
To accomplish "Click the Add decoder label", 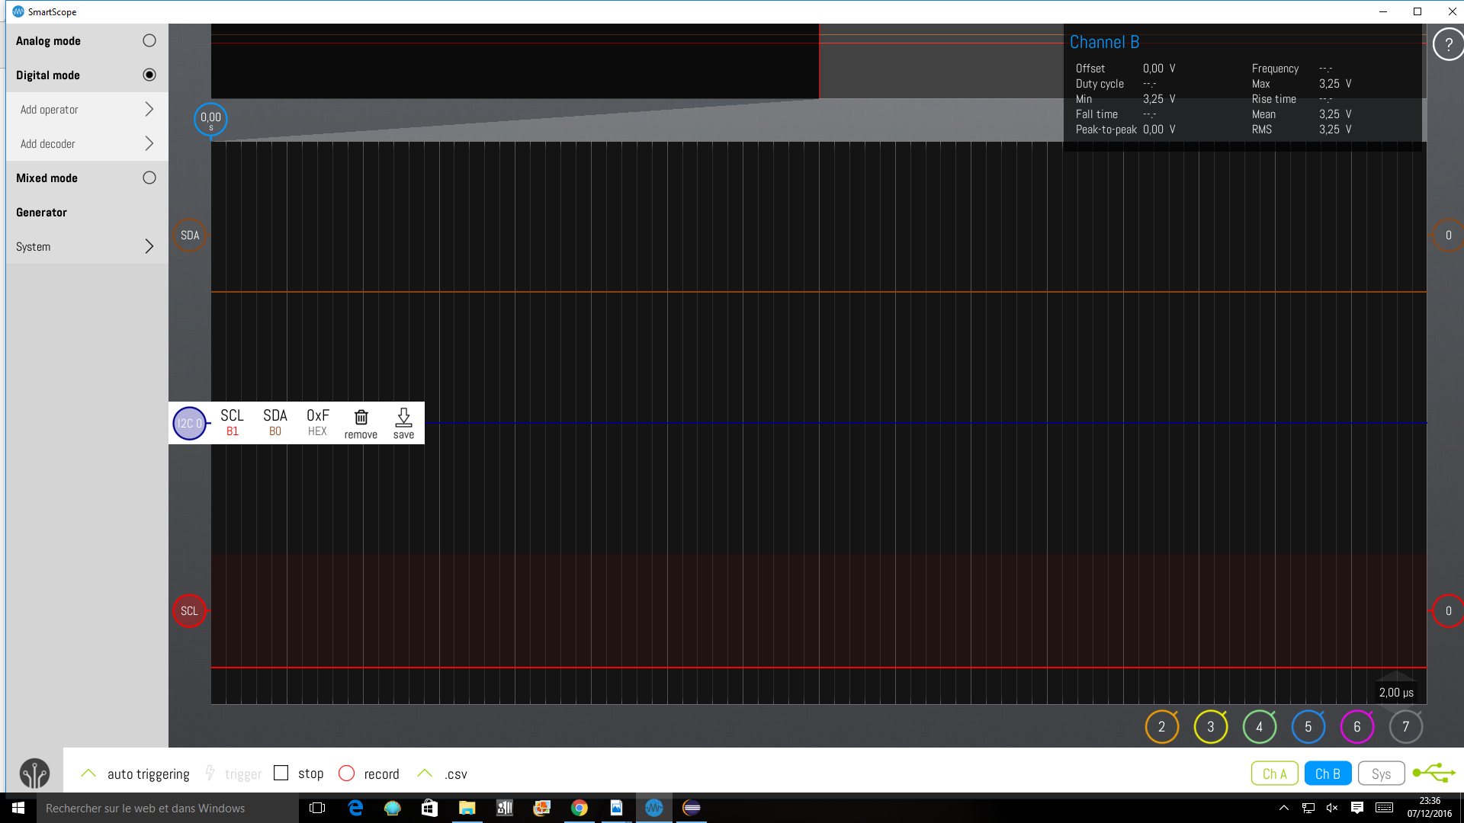I will (47, 144).
